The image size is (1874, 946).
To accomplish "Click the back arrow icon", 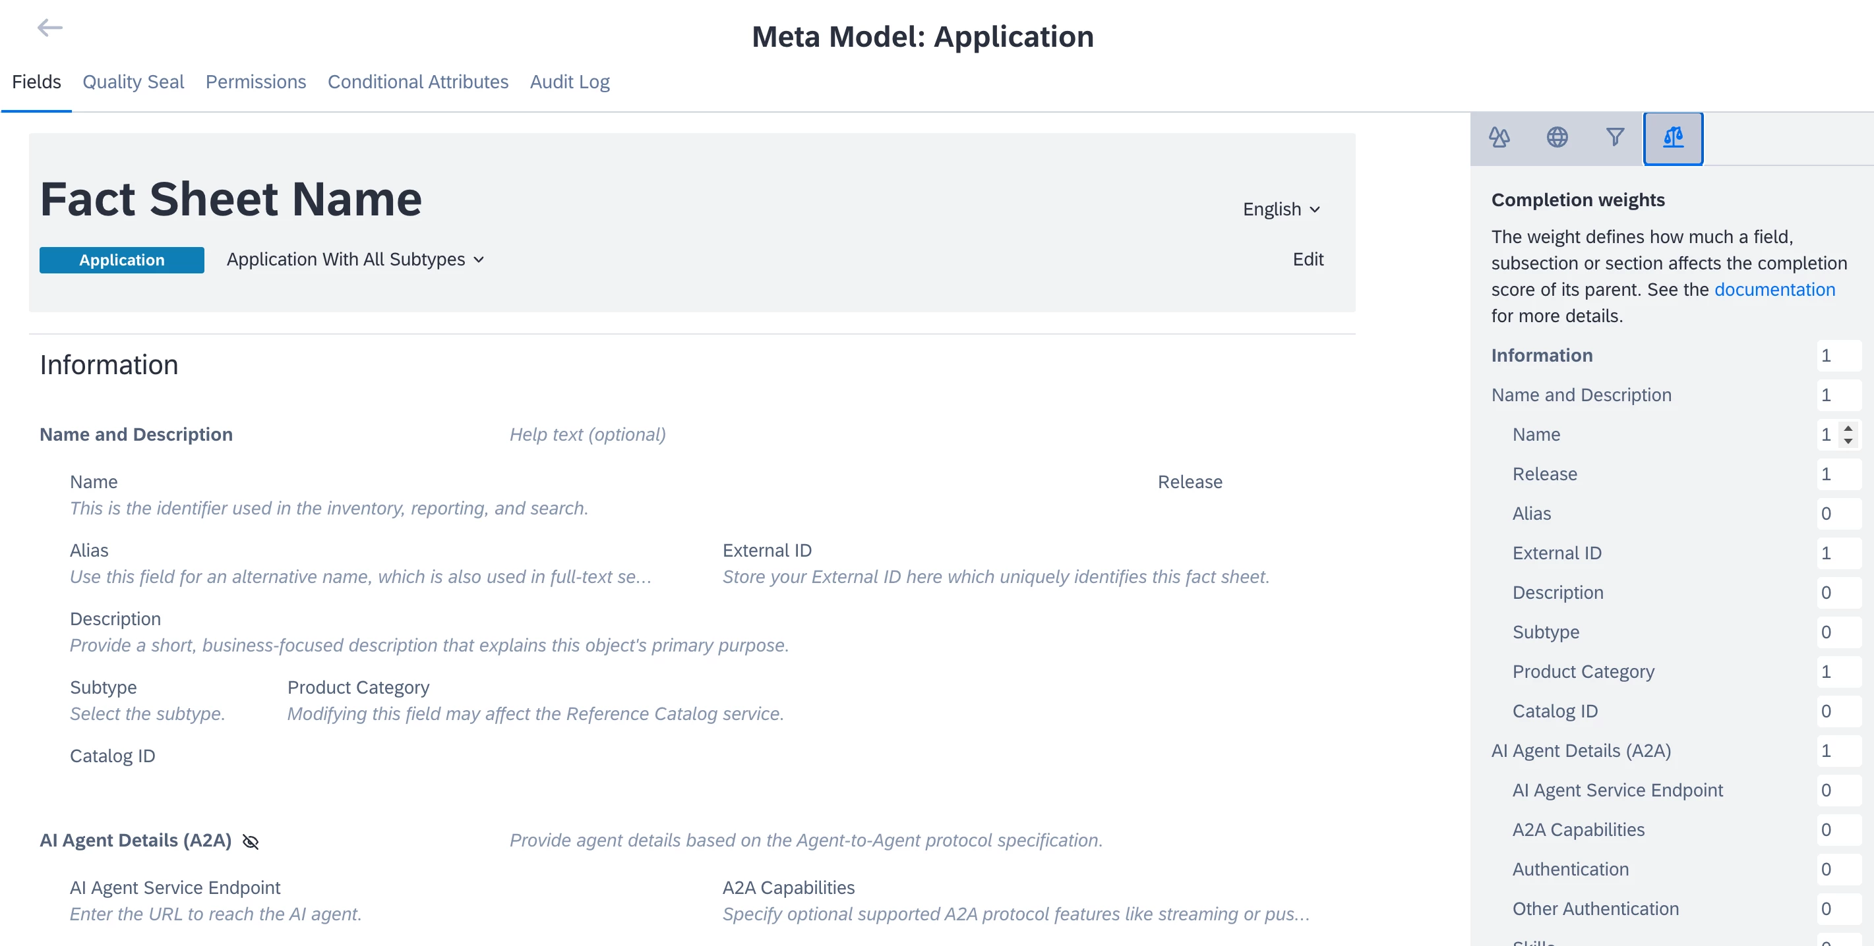I will (49, 28).
